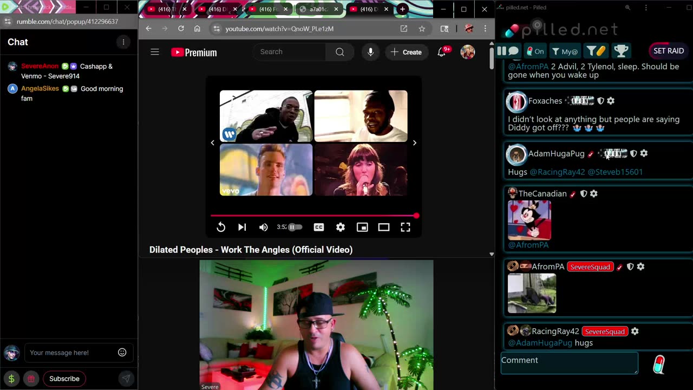Show previous suggested videos arrow
693x390 pixels.
tap(212, 143)
